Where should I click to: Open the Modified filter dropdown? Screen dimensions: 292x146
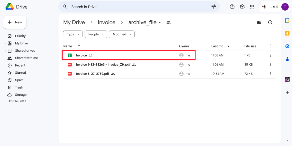click(x=122, y=34)
